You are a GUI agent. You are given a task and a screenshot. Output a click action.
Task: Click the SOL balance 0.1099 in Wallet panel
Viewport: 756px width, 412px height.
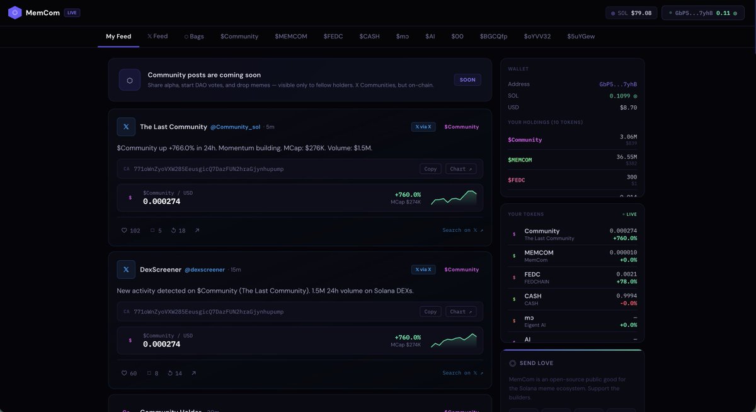click(x=623, y=96)
